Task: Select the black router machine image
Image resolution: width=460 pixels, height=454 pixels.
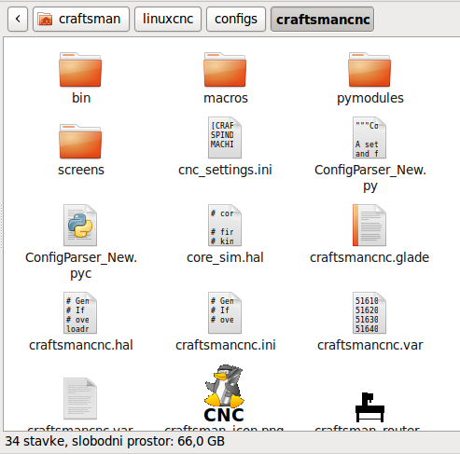Action: (x=369, y=407)
